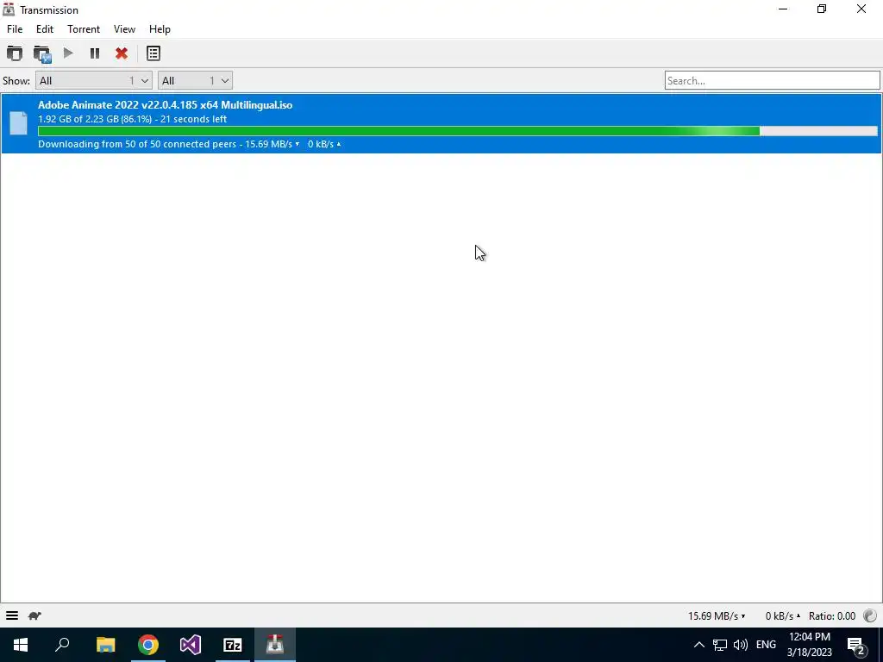Open the Edit menu

[45, 29]
